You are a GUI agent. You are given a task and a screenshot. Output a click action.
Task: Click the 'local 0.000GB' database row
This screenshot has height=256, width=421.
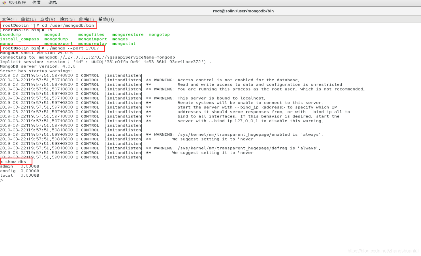pos(20,176)
